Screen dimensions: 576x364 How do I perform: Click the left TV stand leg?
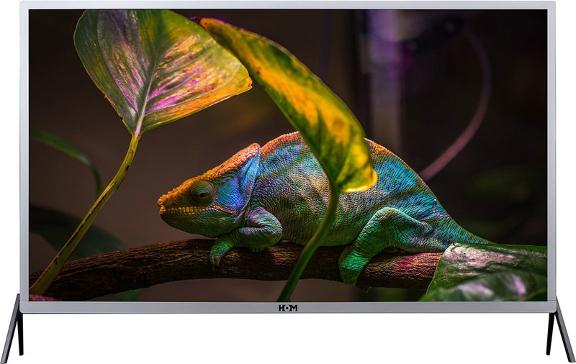[12, 329]
